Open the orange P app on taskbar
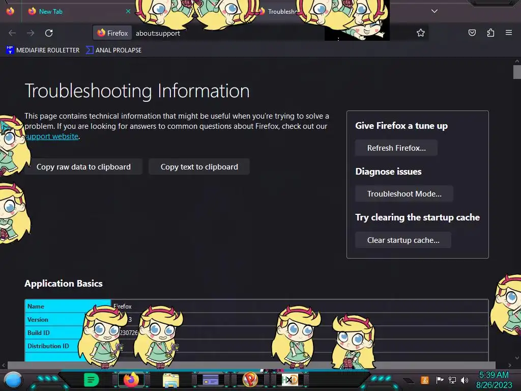The height and width of the screenshot is (391, 521). coord(250,379)
